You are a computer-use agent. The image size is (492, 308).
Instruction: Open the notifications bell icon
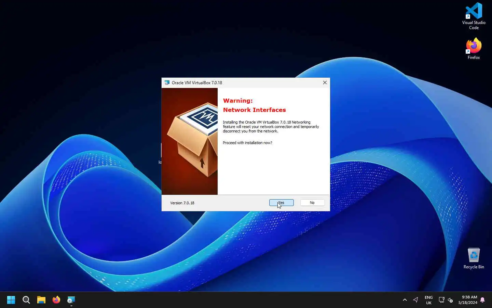pyautogui.click(x=482, y=300)
